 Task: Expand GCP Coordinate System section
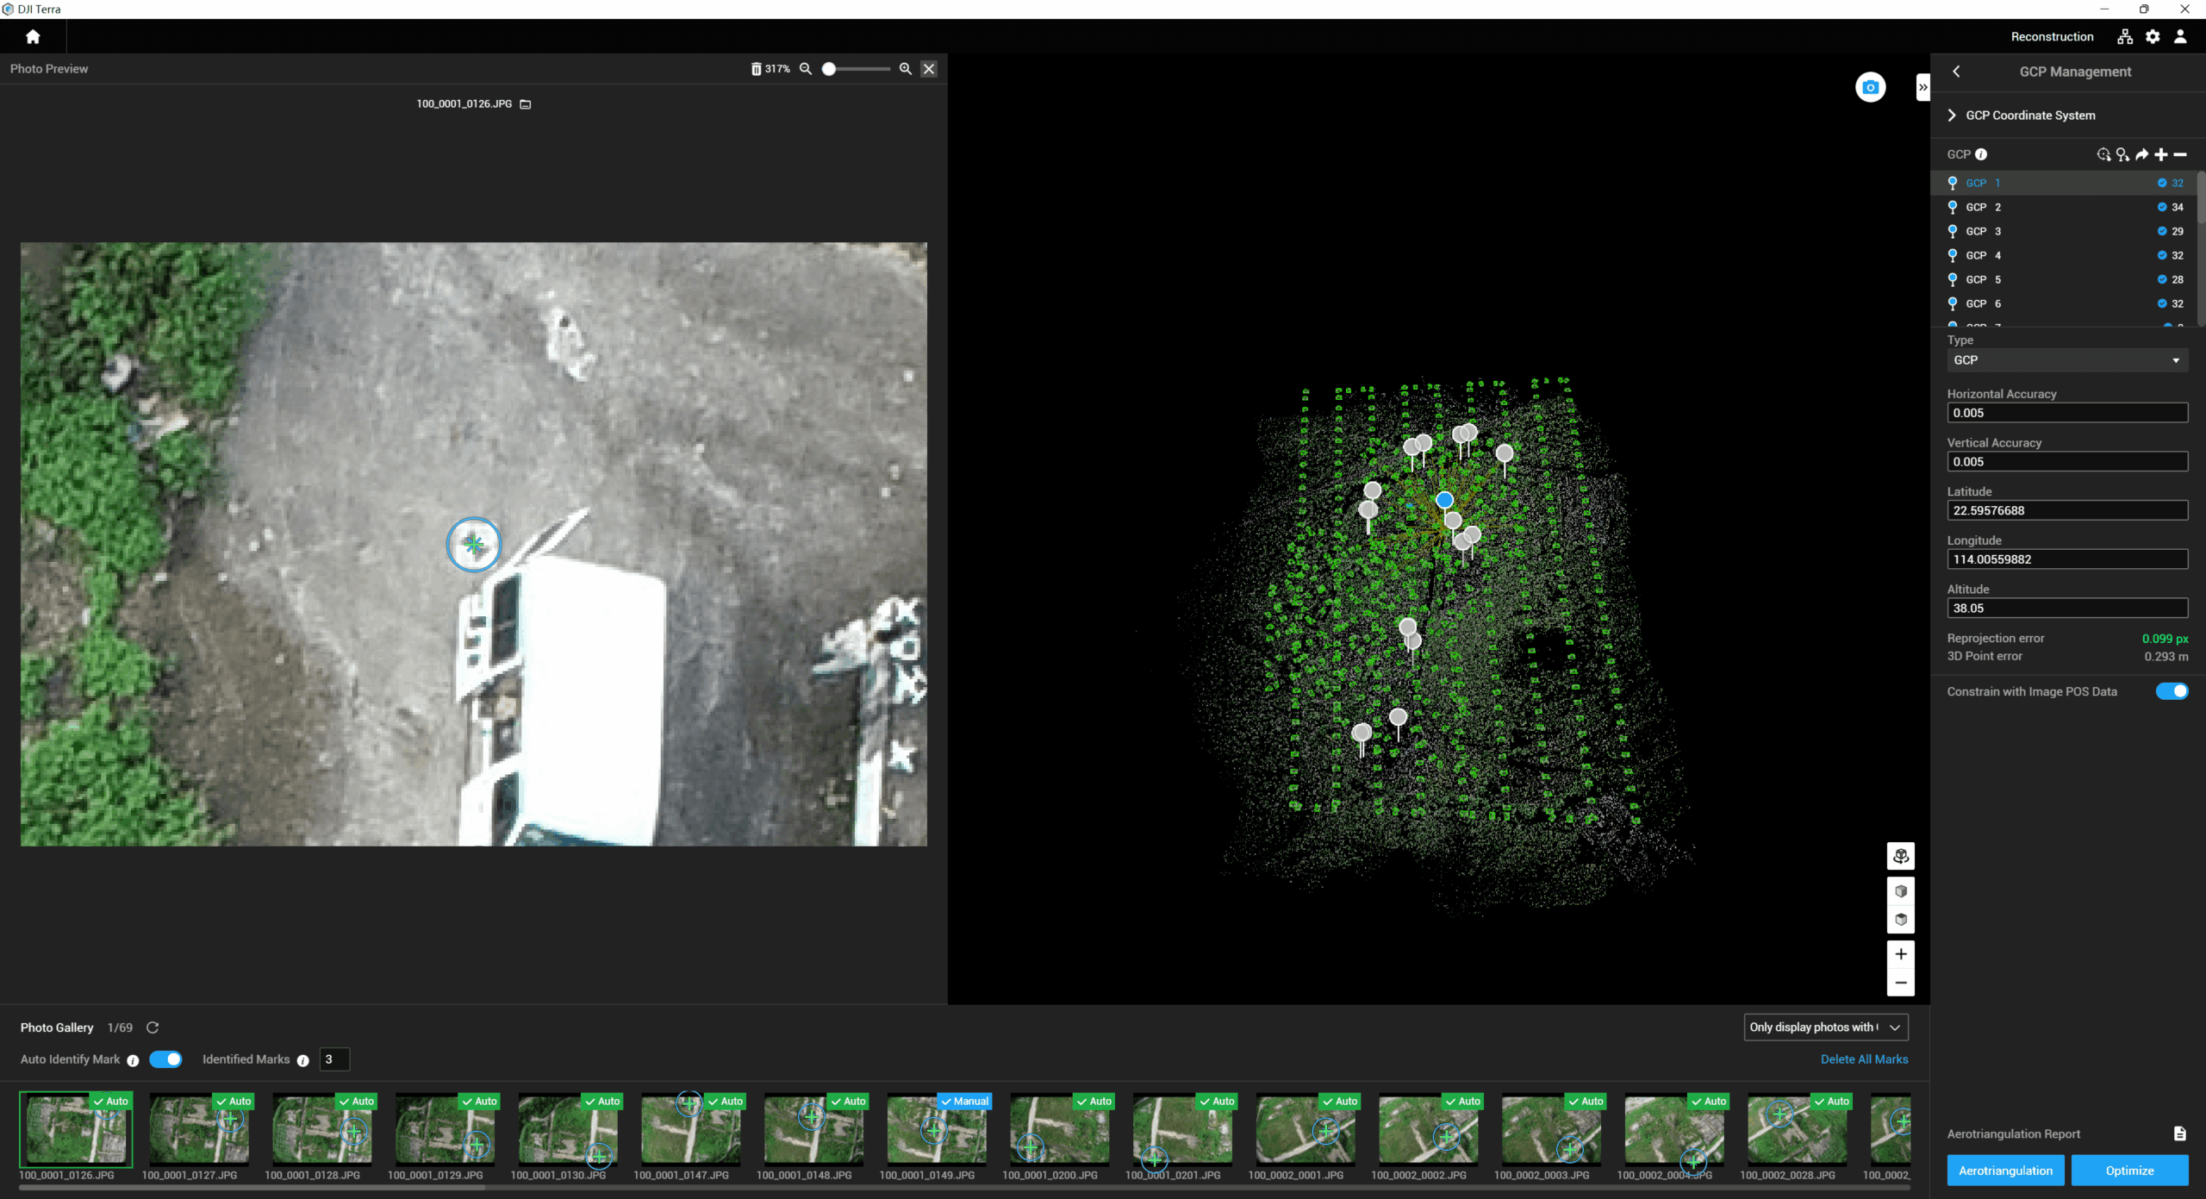click(1953, 116)
